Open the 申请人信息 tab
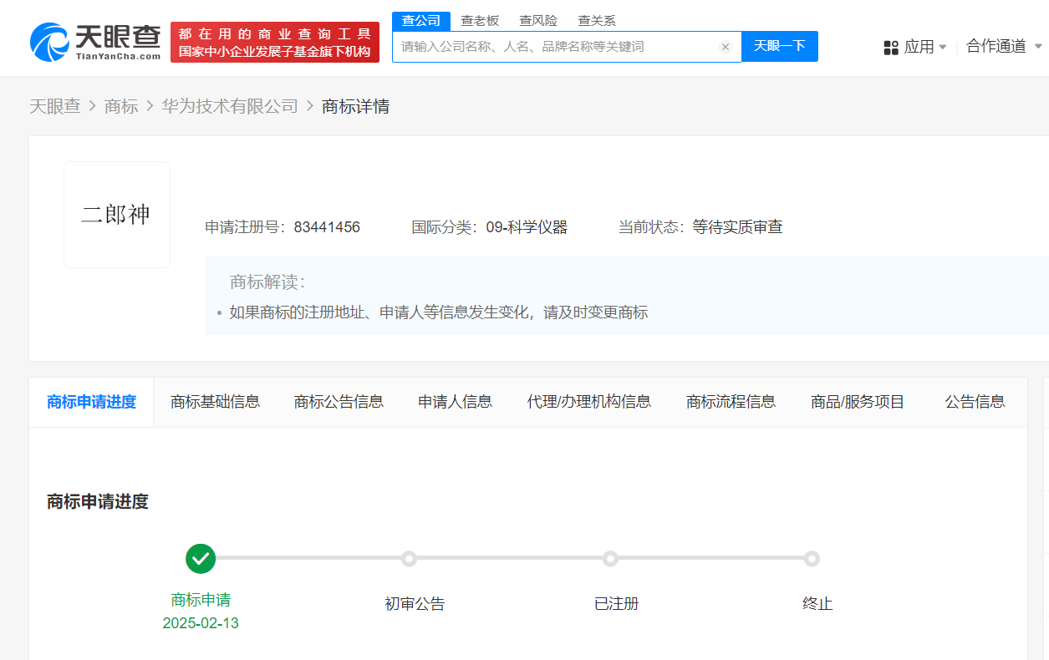Image resolution: width=1049 pixels, height=660 pixels. tap(454, 402)
